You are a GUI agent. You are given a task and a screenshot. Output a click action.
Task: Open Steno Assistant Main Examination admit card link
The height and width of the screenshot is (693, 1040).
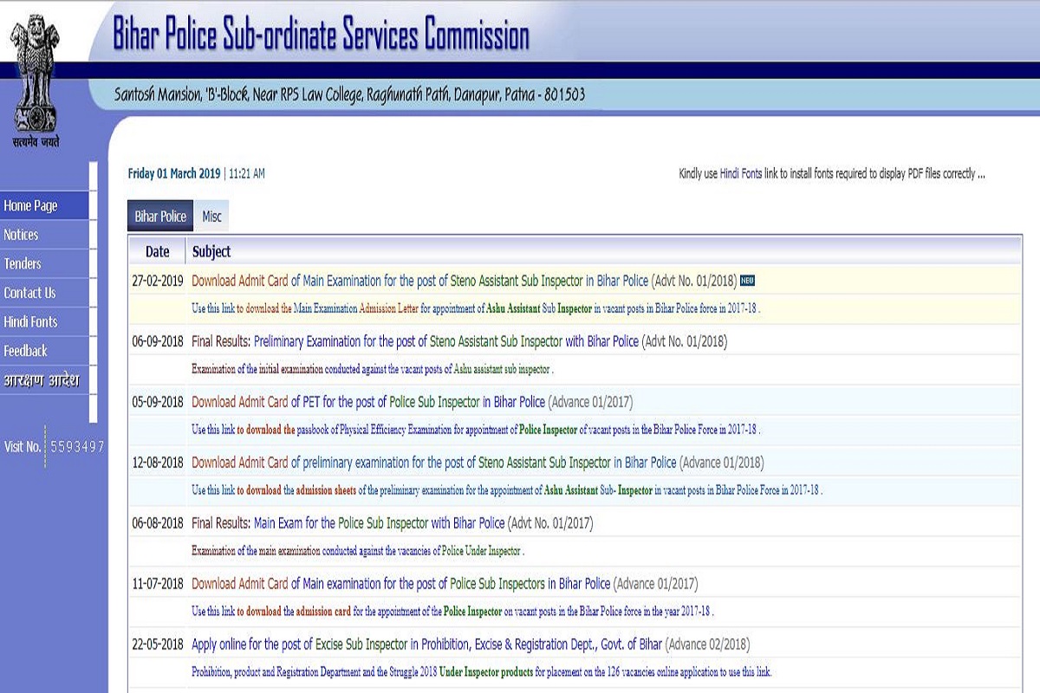pos(464,281)
